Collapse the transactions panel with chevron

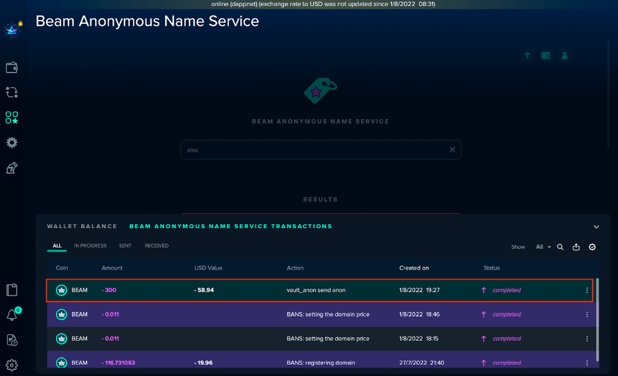point(596,227)
